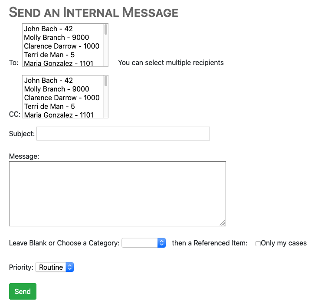Choose Terri de Man in CC list
Viewport: 321px width, 307px height.
(49, 107)
